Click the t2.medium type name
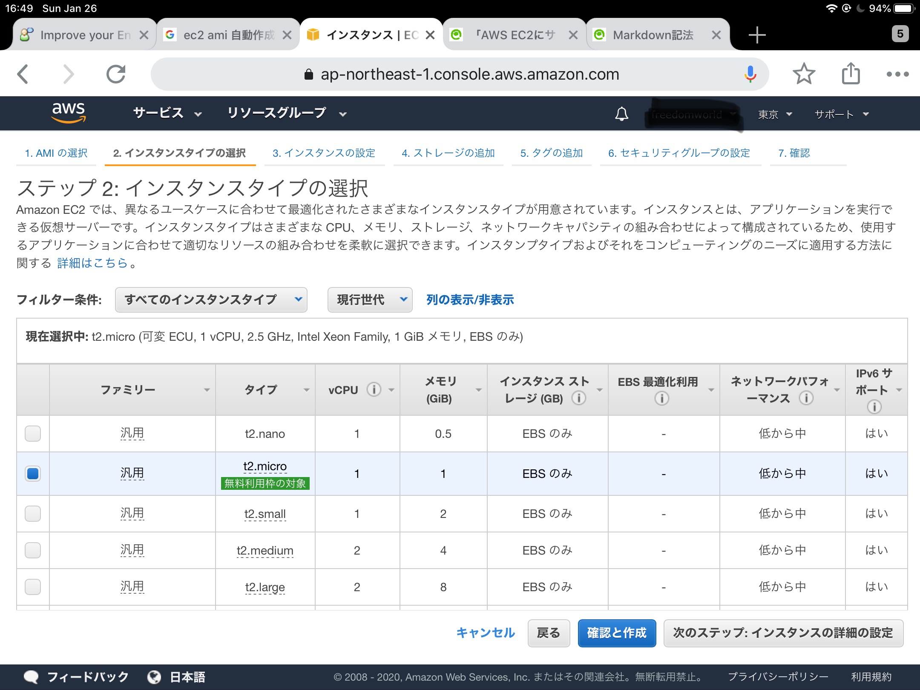 coord(265,551)
